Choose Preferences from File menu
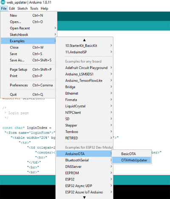The height and width of the screenshot is (199, 170). click(x=28, y=85)
